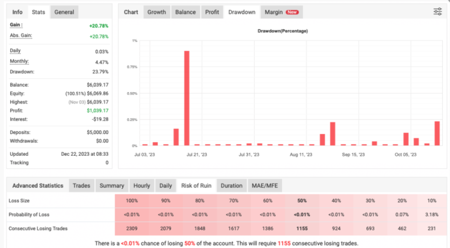The height and width of the screenshot is (248, 450).
Task: Open the Trades statistics tab
Action: [x=81, y=186]
